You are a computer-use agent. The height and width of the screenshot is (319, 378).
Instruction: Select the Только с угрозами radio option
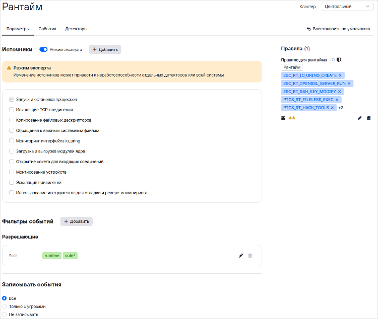(5, 306)
